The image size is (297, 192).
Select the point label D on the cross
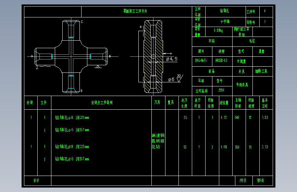(82, 91)
